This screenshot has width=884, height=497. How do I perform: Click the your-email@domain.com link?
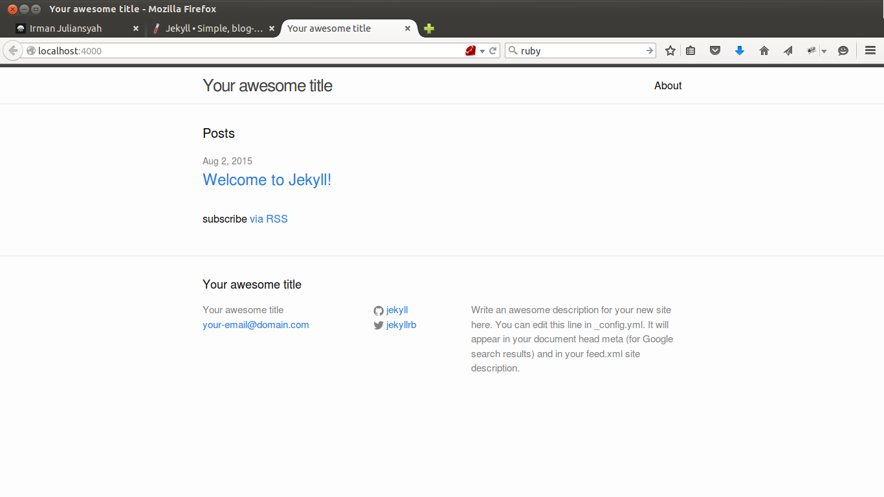tap(256, 325)
